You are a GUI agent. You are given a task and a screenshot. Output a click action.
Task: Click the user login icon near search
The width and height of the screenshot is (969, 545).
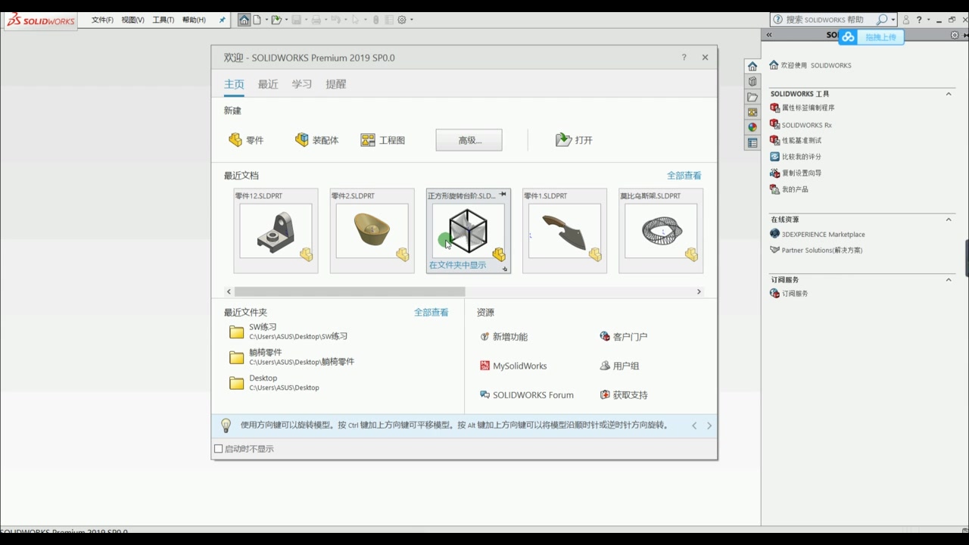[906, 20]
